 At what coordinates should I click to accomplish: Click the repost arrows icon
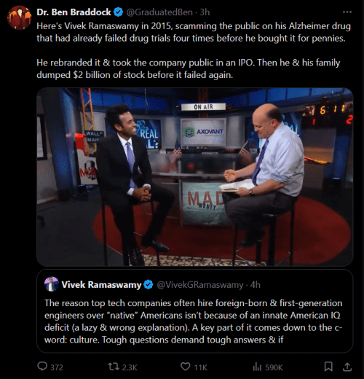point(114,367)
